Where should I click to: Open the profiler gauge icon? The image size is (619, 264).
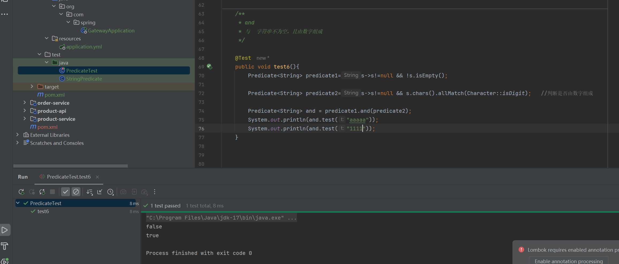click(x=144, y=192)
